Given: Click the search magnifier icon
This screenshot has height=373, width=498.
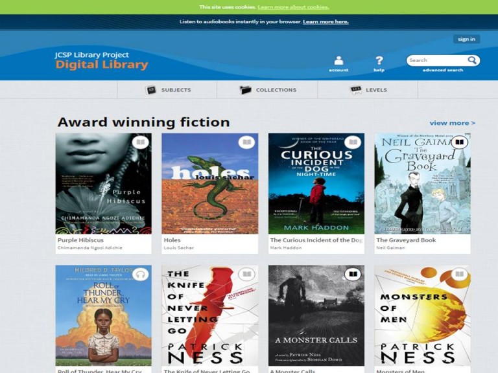Looking at the screenshot, I should pos(472,60).
